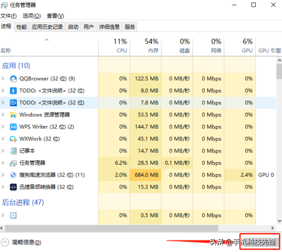
Task: Click the 2.4% GPU cell
Action: [240, 175]
